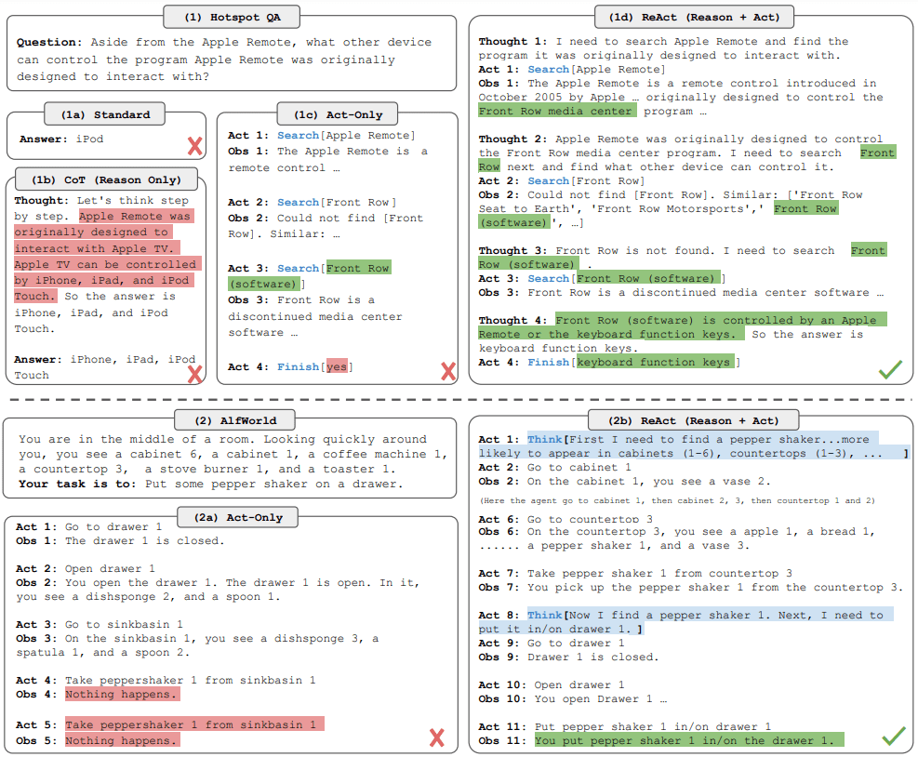This screenshot has height=757, width=918.
Task: Click "Thought 1:" in the (1d) ReAct box
Action: coord(512,41)
